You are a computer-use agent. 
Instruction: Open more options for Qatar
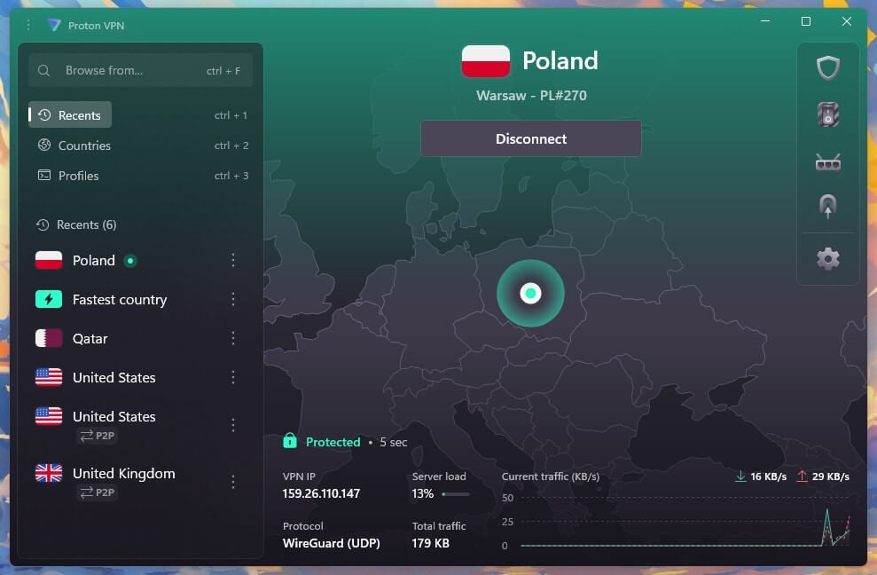coord(232,338)
